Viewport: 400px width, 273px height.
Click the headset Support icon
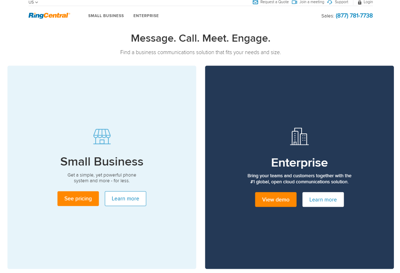point(330,2)
